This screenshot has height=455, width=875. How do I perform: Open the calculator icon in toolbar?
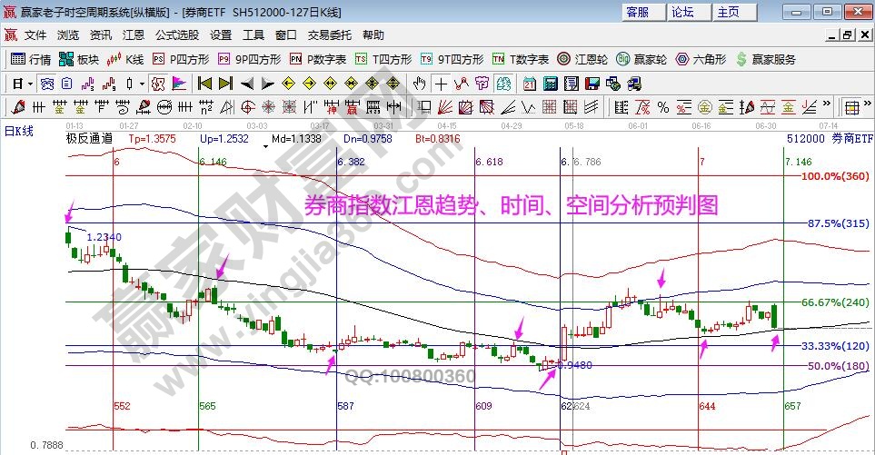(550, 84)
